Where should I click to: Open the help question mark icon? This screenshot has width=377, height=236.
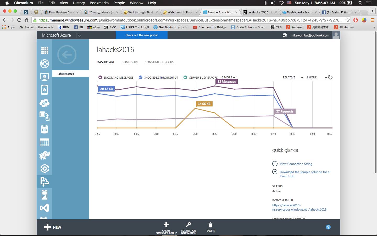pyautogui.click(x=328, y=227)
